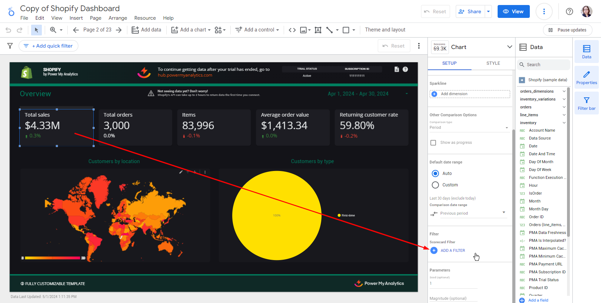This screenshot has height=303, width=601.
Task: Enable the Show as progress checkbox
Action: coord(433,143)
